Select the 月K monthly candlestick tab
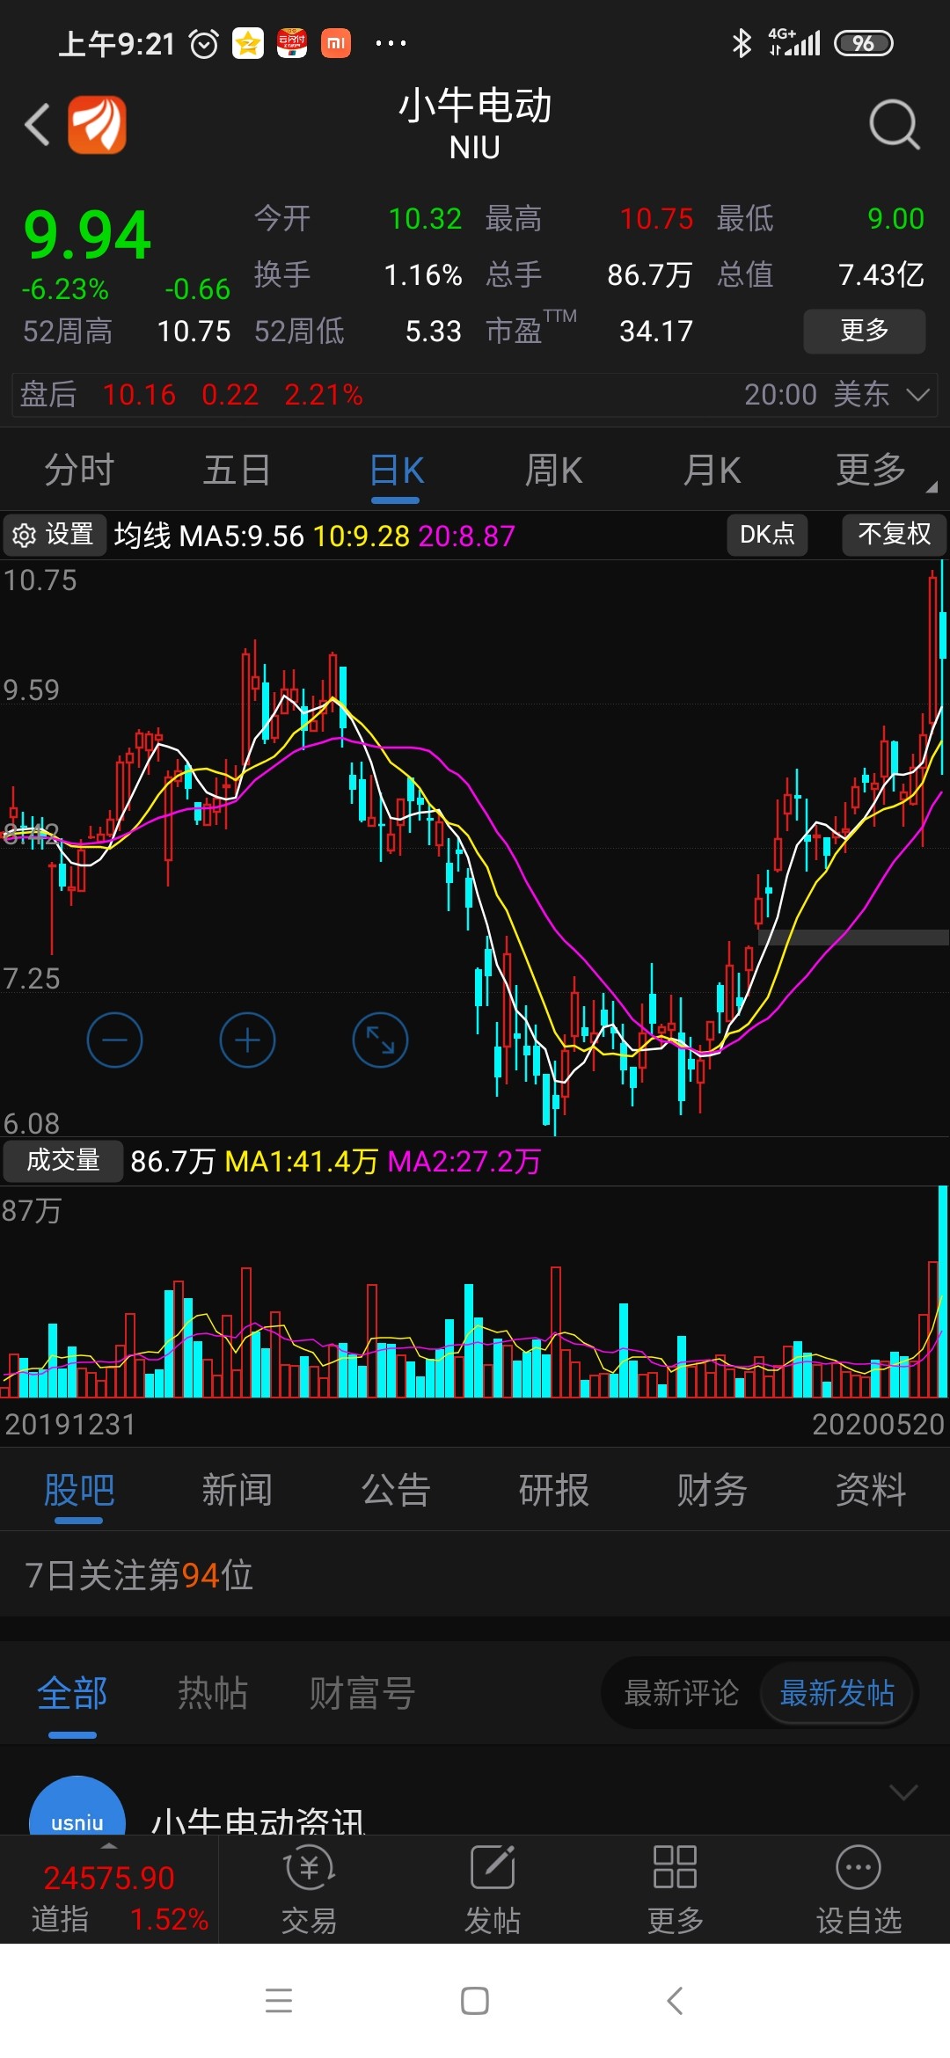This screenshot has height=2058, width=950. tap(712, 470)
